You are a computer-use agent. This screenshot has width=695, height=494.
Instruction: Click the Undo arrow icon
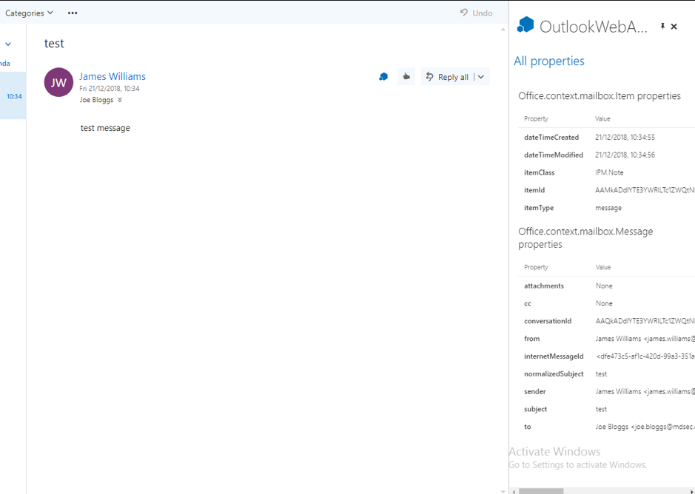click(464, 13)
